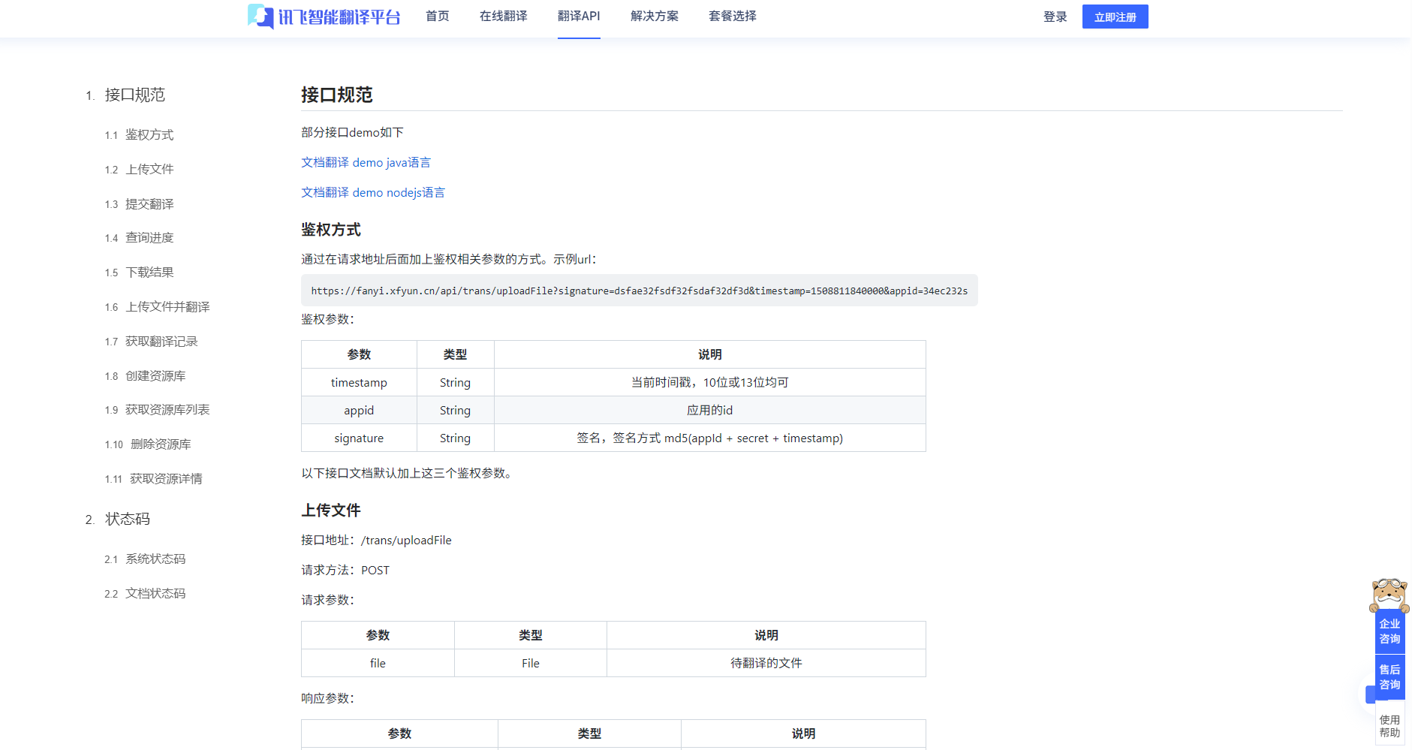Open the 首页 menu item
Viewport: 1412px width, 750px height.
tap(438, 16)
